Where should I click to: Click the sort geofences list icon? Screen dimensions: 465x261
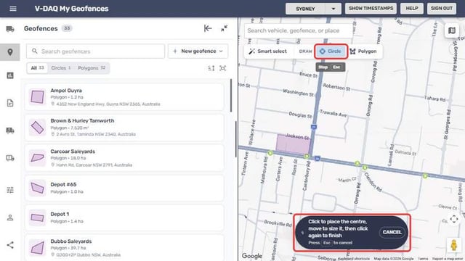(x=211, y=68)
